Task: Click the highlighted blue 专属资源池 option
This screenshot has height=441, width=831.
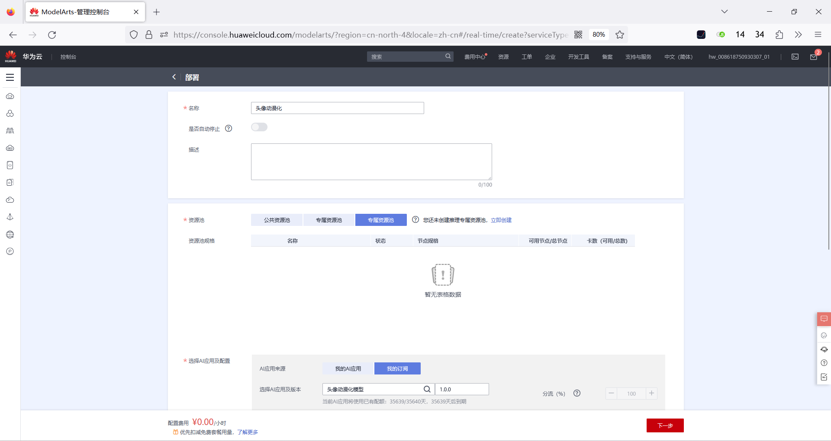Action: click(381, 220)
